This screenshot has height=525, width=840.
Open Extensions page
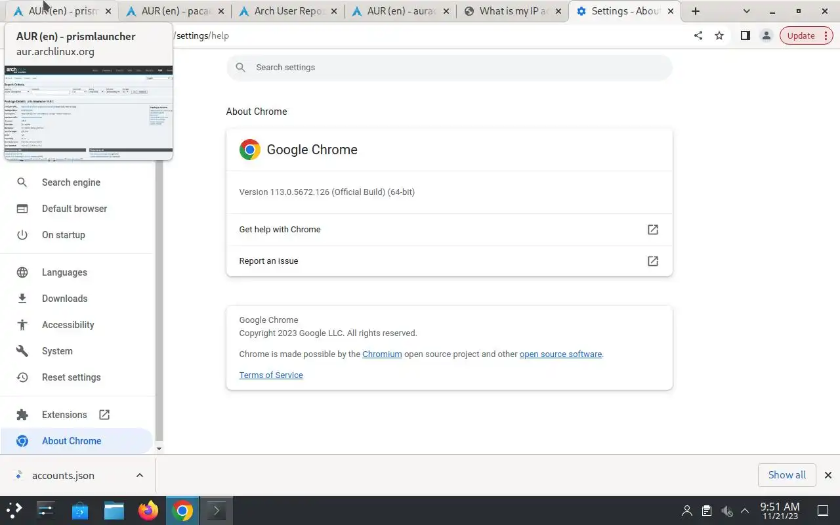tap(76, 415)
